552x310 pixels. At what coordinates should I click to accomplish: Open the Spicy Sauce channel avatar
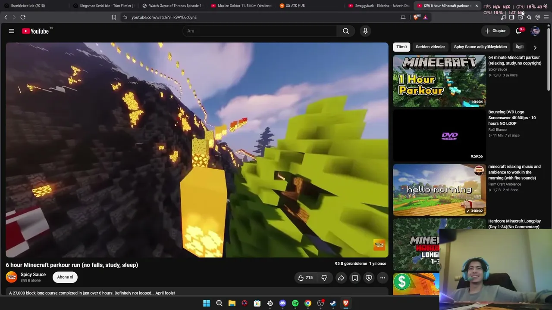point(12,277)
